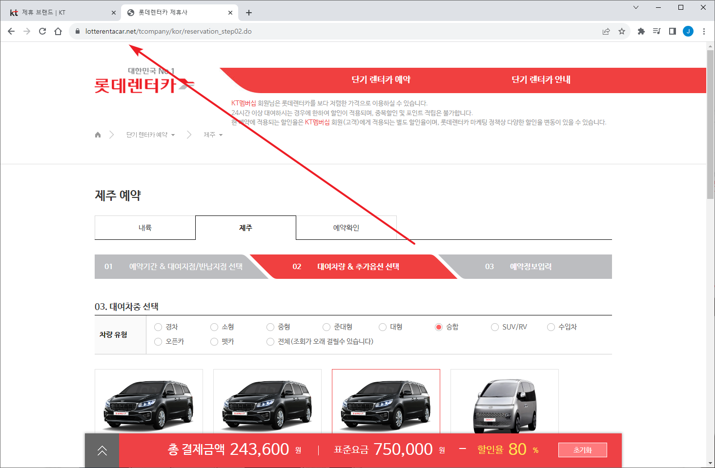The image size is (715, 468).
Task: Open the browser home page icon
Action: (58, 31)
